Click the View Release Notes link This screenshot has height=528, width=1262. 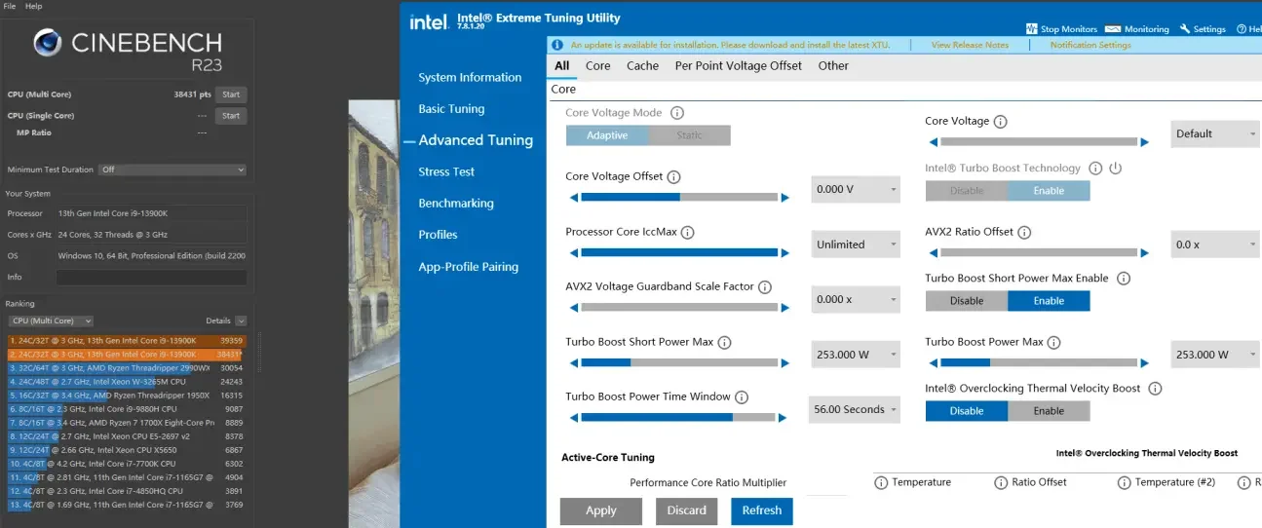(x=970, y=45)
